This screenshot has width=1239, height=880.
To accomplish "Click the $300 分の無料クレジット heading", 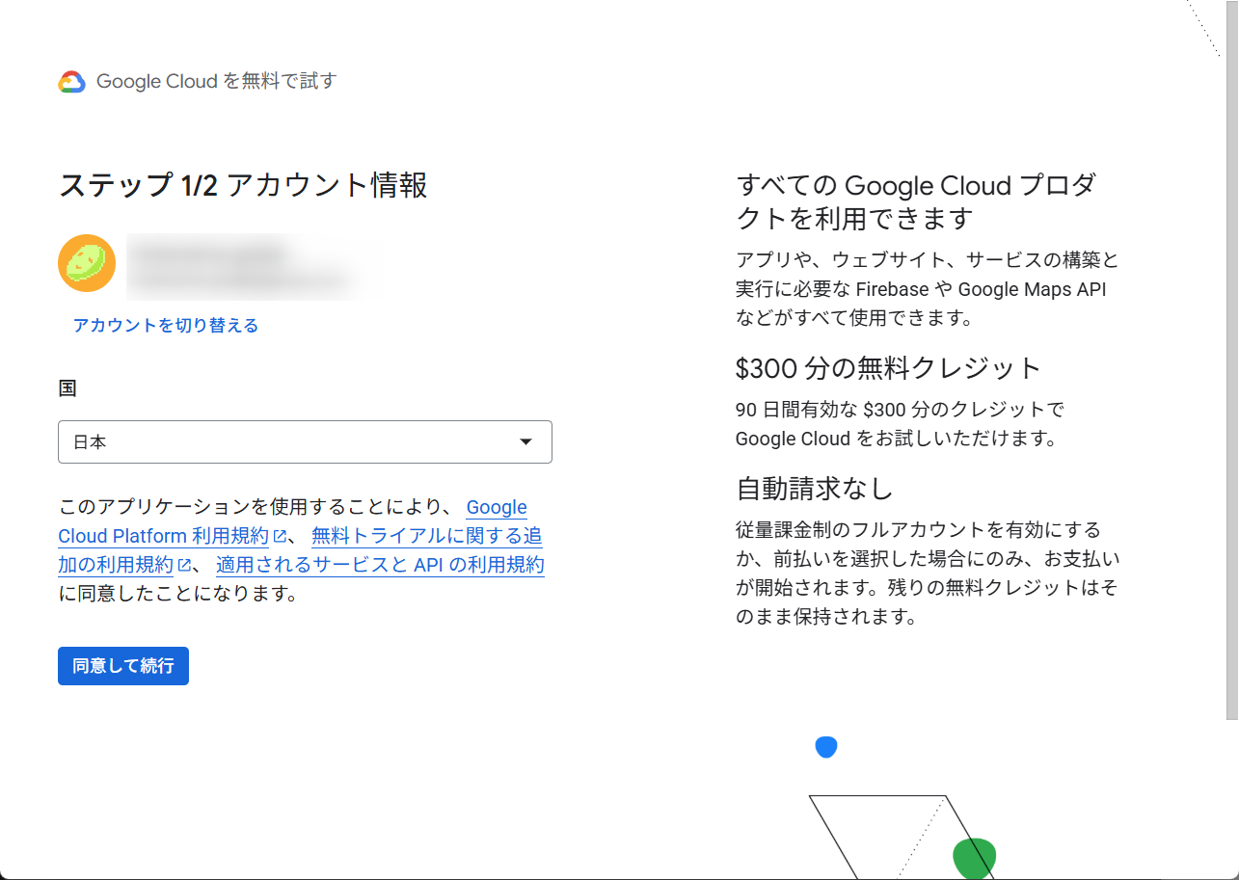I will [x=889, y=368].
